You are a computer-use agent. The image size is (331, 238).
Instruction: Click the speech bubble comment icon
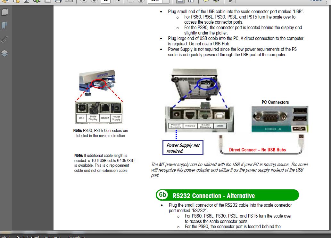coord(206,1)
